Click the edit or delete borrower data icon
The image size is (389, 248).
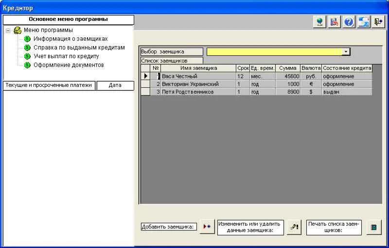pyautogui.click(x=294, y=227)
